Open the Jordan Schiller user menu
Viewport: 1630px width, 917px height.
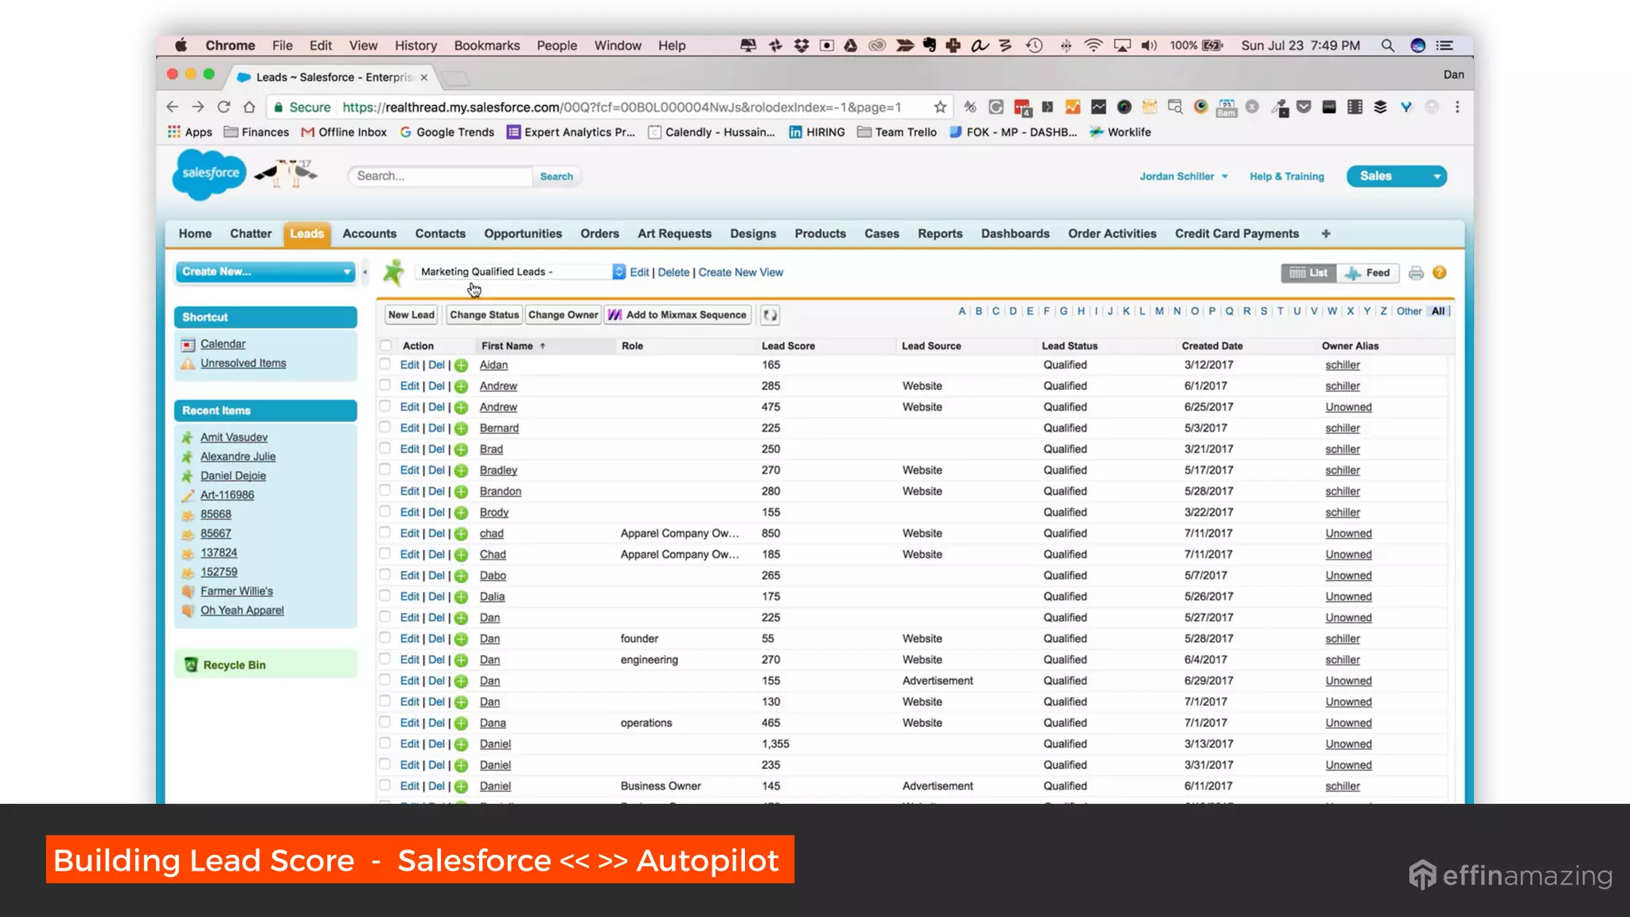[1184, 177]
